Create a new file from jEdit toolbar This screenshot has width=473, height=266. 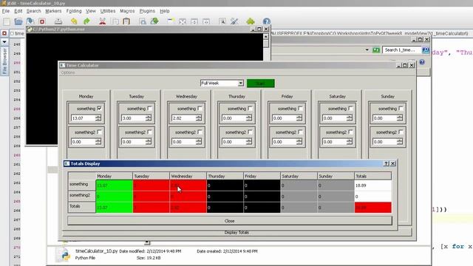pos(7,21)
